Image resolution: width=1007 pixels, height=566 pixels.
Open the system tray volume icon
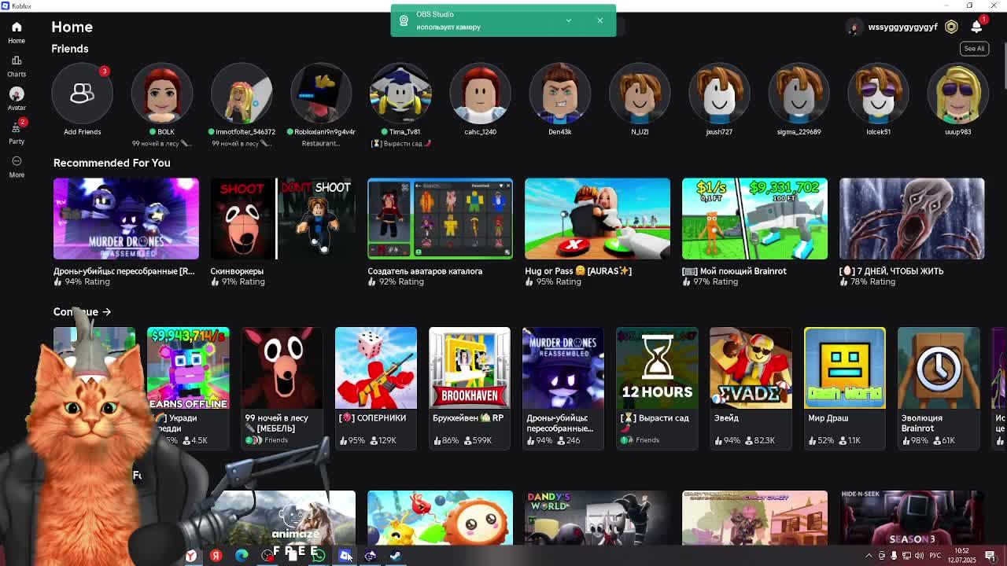point(919,556)
